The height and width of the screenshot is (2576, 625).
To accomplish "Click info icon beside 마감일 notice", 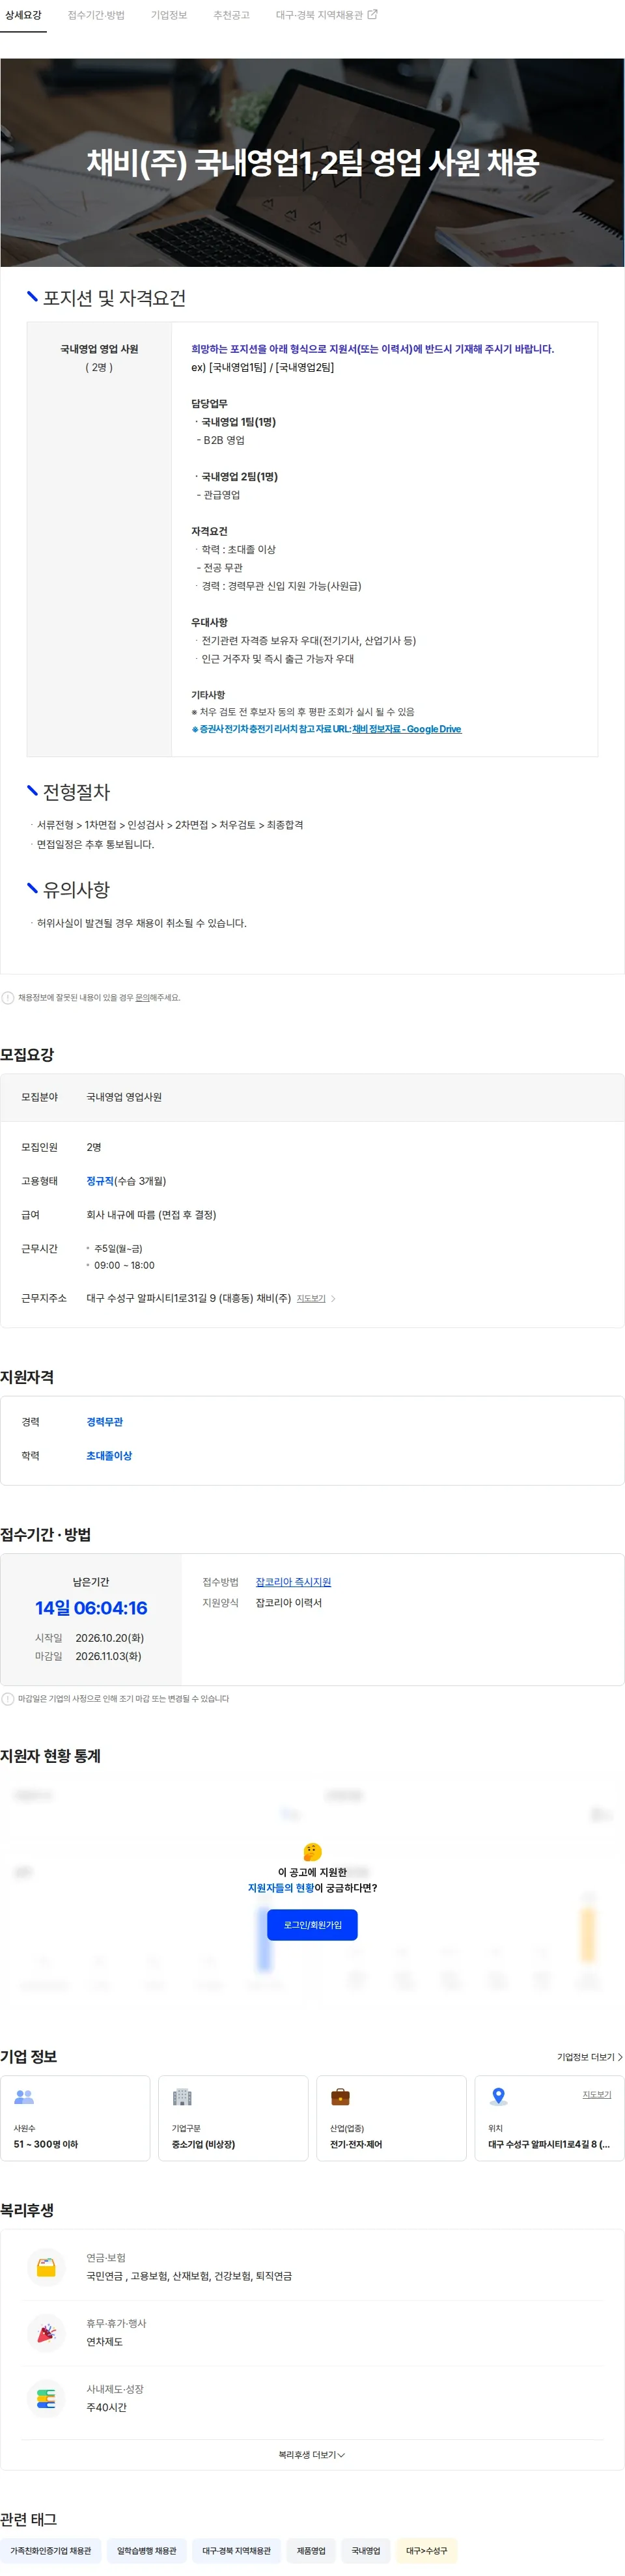I will point(8,1698).
